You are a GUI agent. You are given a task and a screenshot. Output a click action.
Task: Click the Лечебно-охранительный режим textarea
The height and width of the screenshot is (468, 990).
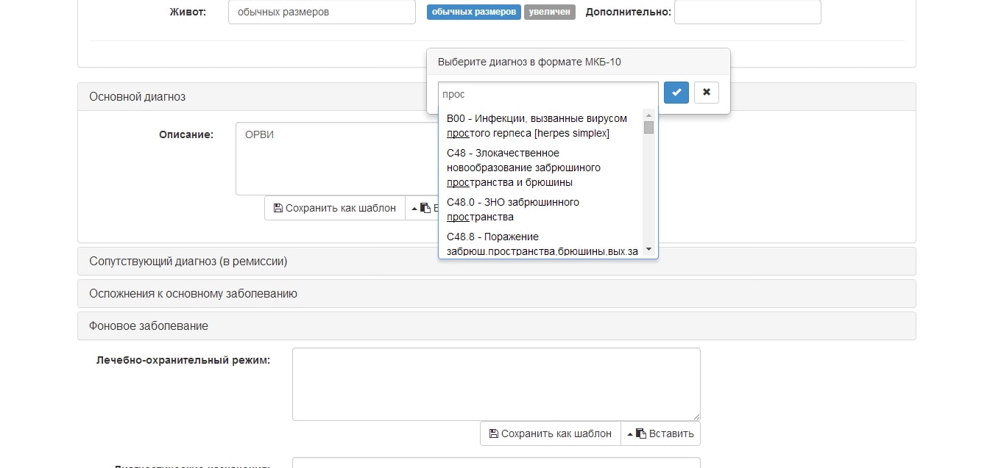pyautogui.click(x=496, y=384)
